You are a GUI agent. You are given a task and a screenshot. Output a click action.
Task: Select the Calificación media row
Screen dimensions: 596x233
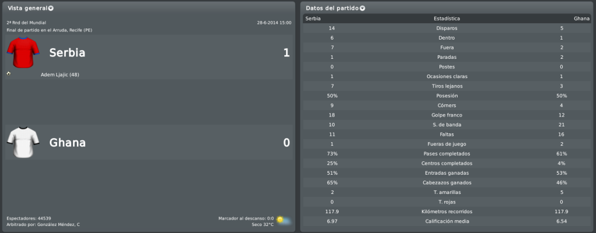[x=447, y=221]
